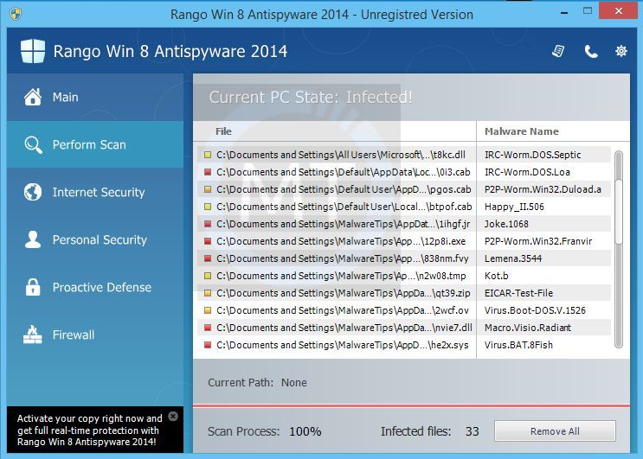643x459 pixels.
Task: Dismiss the activation popup with its X
Action: (173, 417)
